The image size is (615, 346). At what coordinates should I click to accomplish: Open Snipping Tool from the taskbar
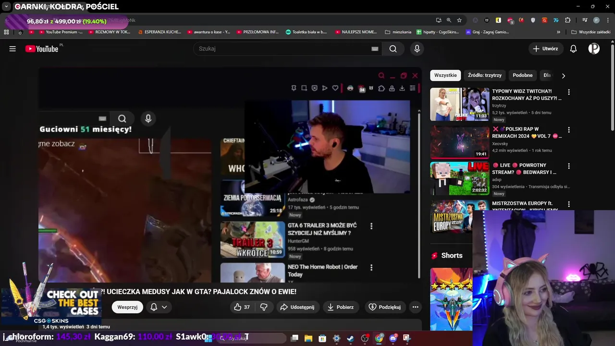pos(406,338)
